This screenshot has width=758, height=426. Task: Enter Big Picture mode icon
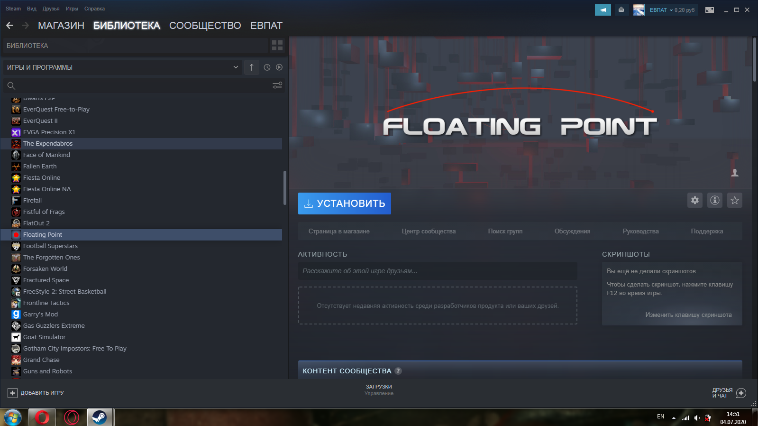(x=710, y=9)
